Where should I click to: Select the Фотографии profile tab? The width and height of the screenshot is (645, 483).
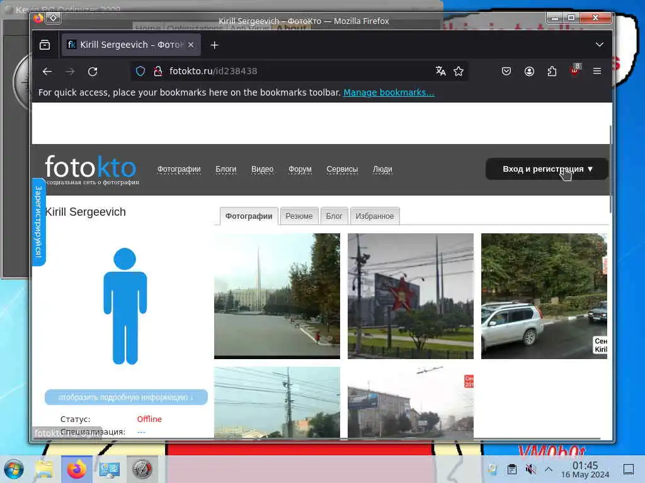pyautogui.click(x=249, y=216)
